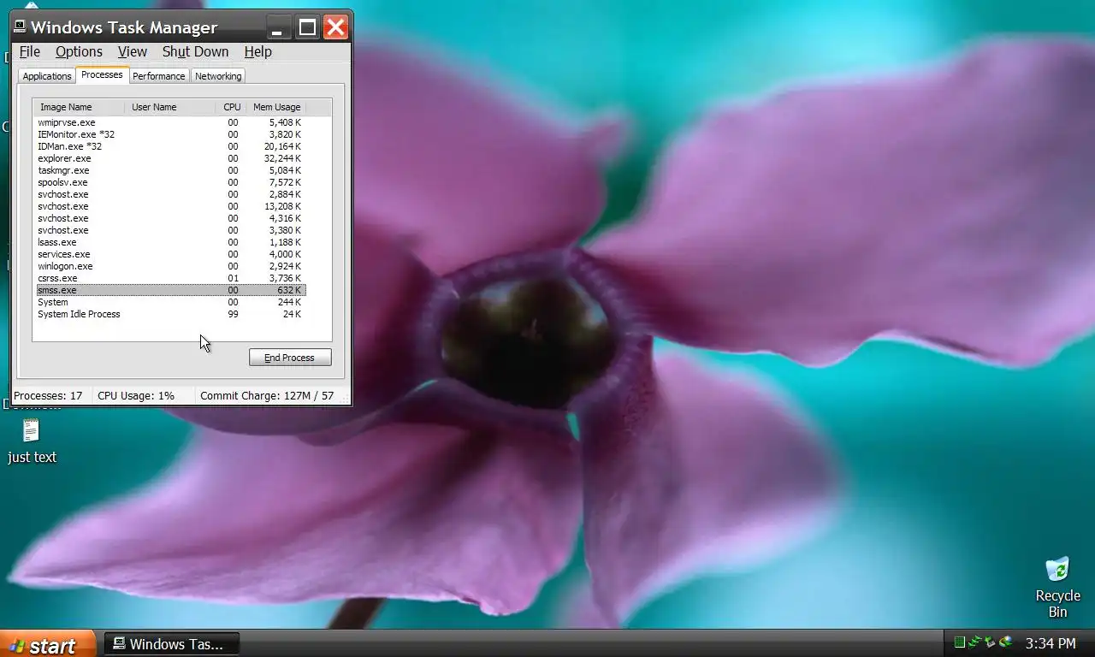The height and width of the screenshot is (657, 1095).
Task: Click the Commit Charge status entry
Action: coord(267,395)
